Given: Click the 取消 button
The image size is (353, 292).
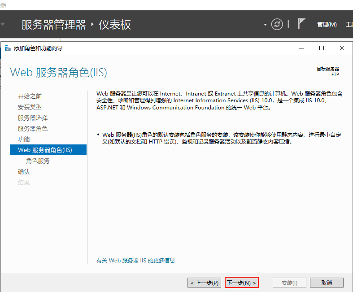Looking at the screenshot, I should pos(327,283).
